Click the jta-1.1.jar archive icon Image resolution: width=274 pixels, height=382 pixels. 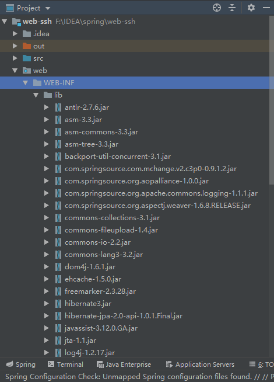tap(58, 341)
